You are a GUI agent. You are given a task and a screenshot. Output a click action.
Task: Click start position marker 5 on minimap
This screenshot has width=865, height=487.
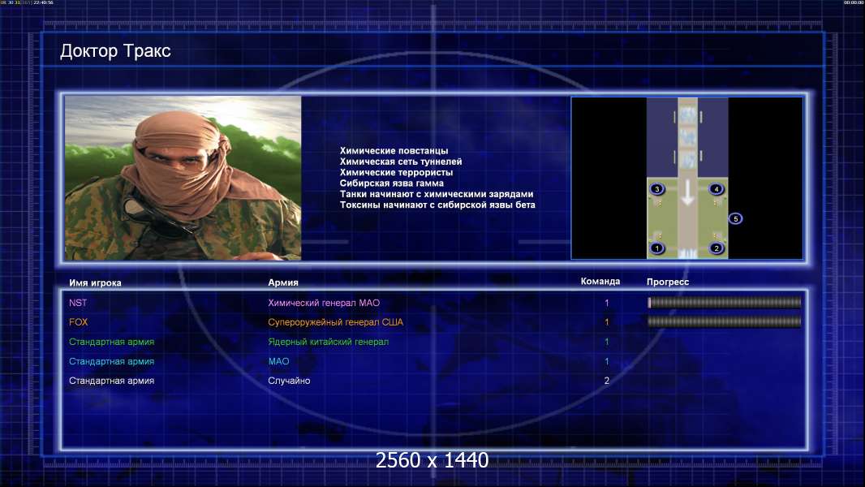[735, 218]
